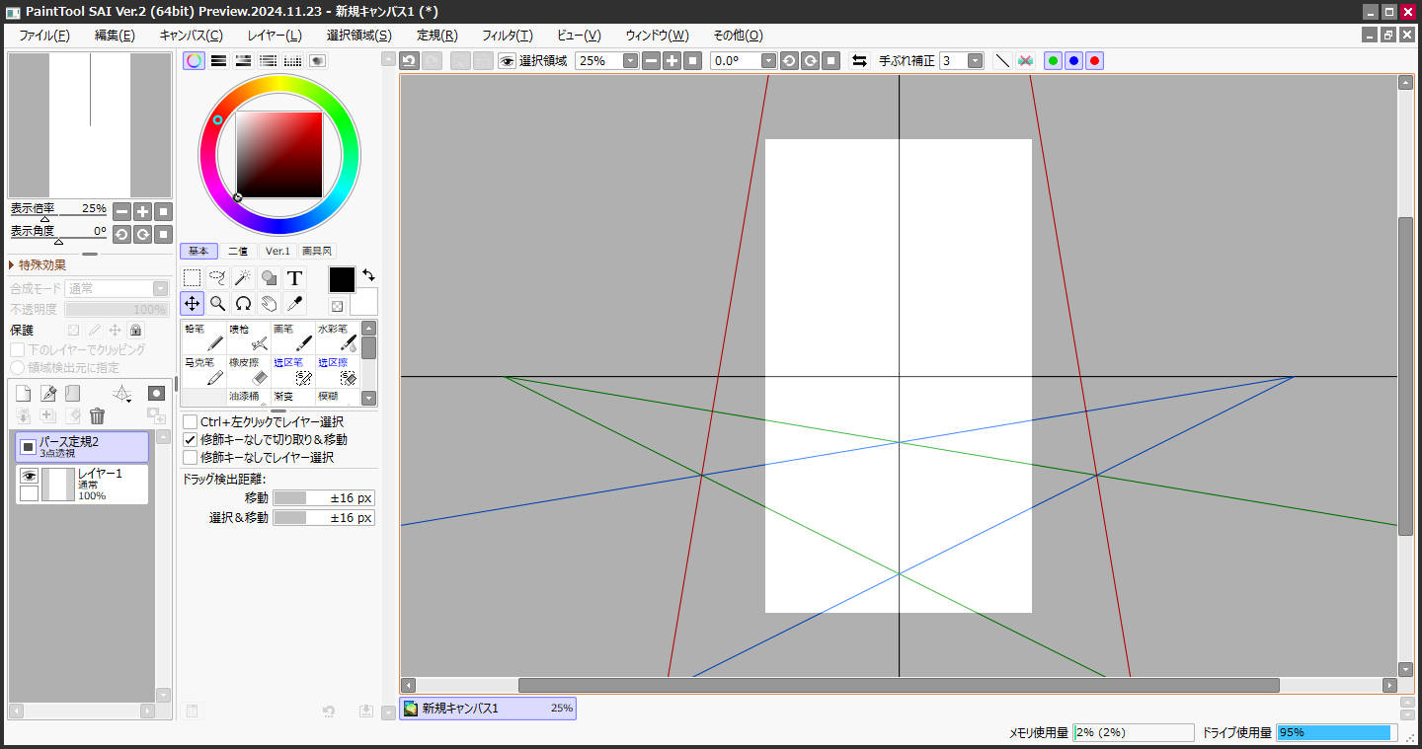Select the zoom magnifier tool
Viewport: 1422px width, 749px height.
tap(217, 304)
